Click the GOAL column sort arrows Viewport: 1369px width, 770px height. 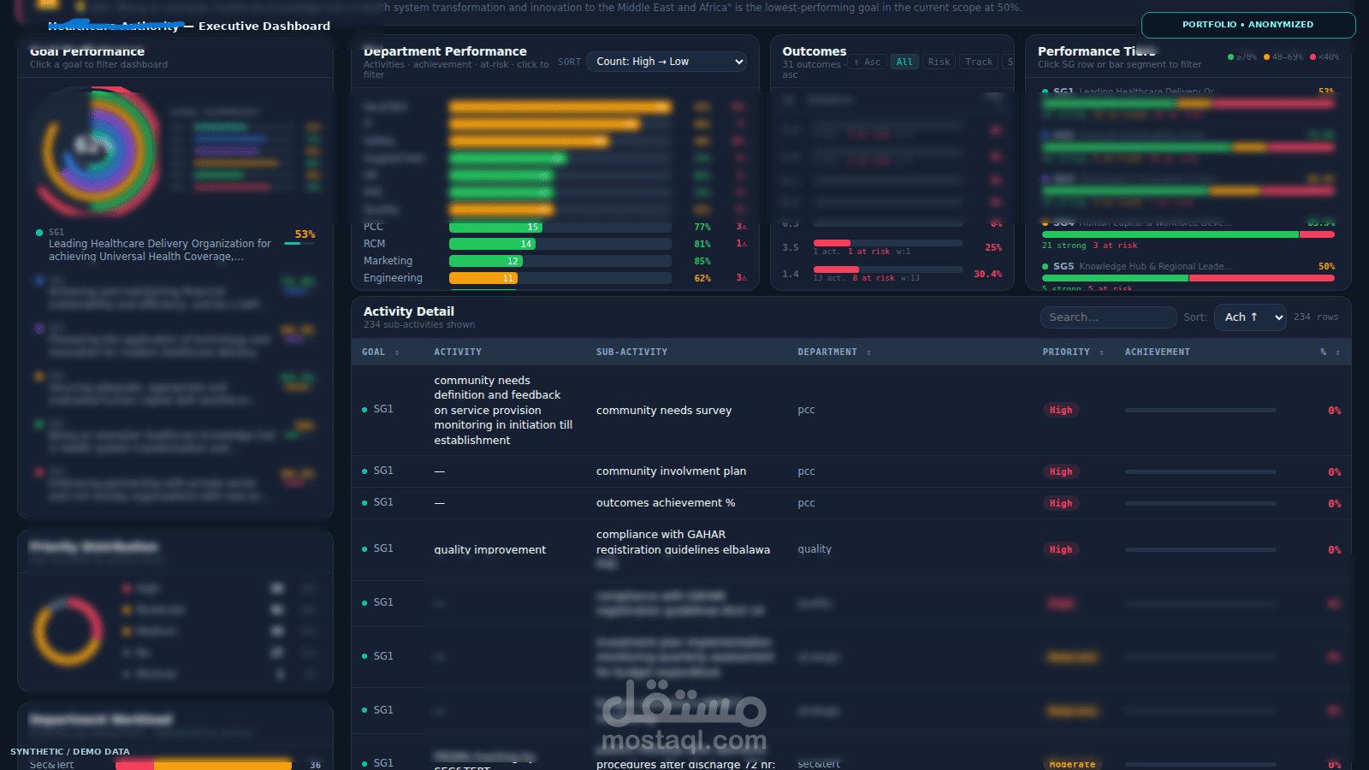click(397, 352)
